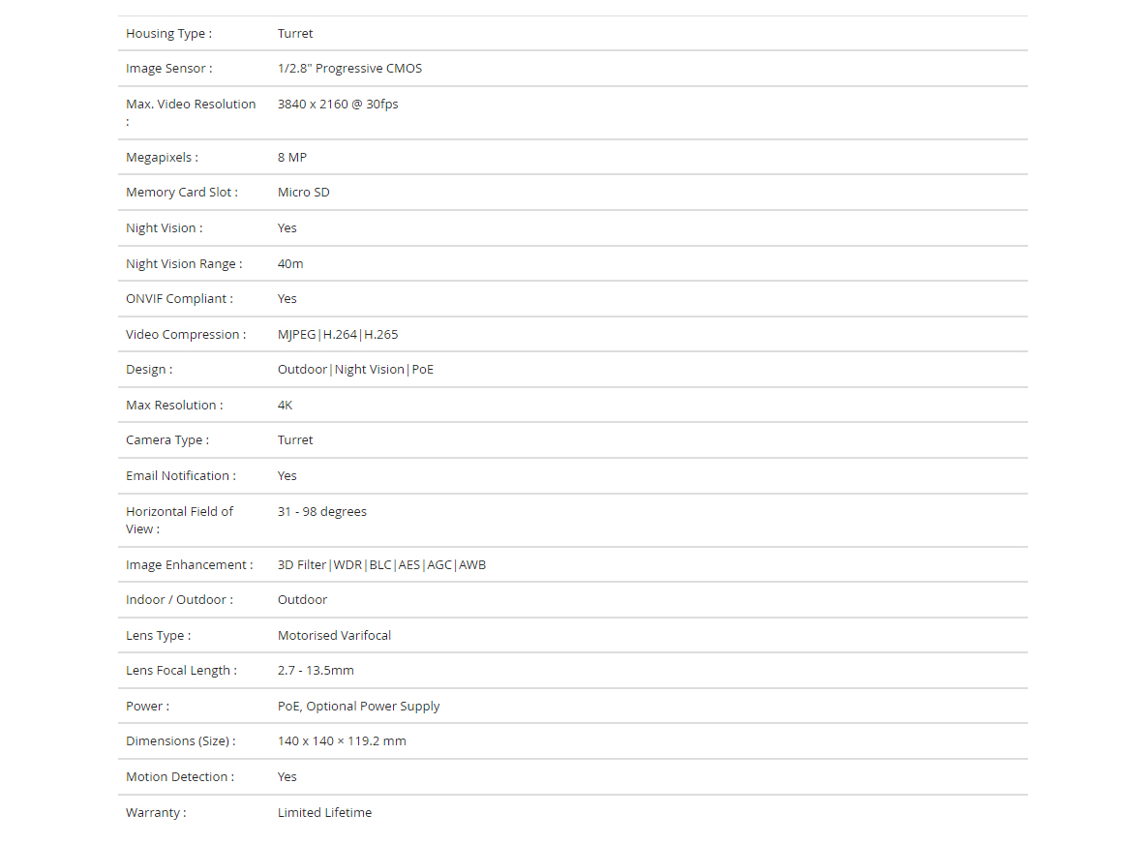1147x845 pixels.
Task: Click the Image Enhancement filter list value
Action: pos(381,565)
